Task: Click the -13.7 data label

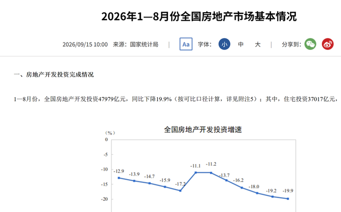Action: 224,175
